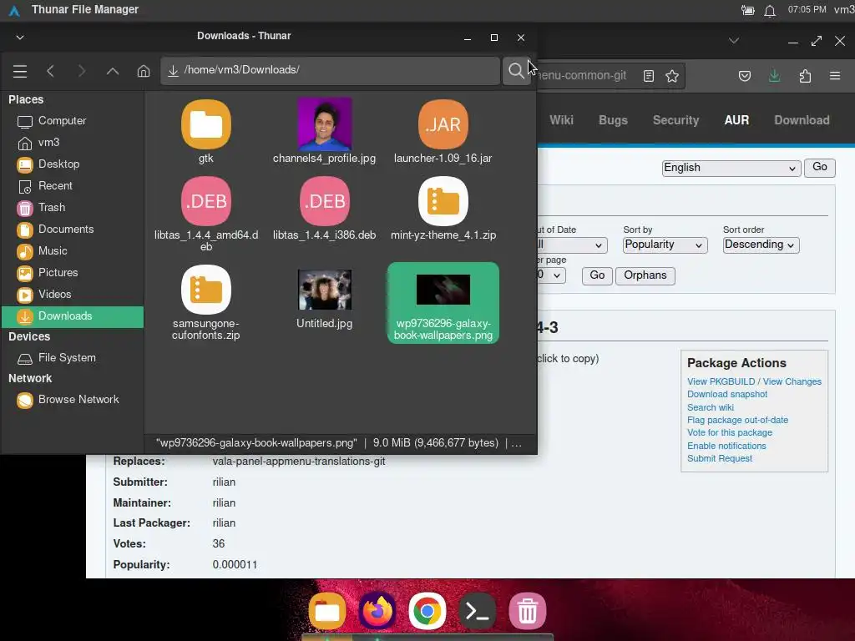Open the View PKGBUILD link

(x=721, y=381)
